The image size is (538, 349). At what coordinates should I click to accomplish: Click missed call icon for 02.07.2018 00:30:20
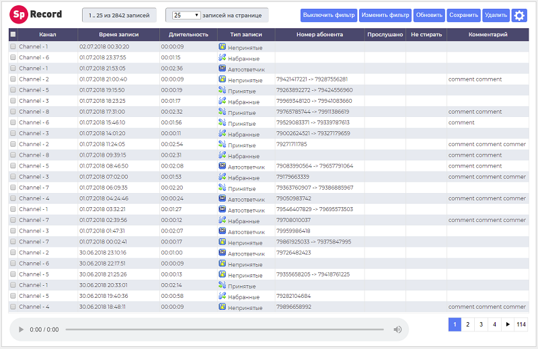click(222, 47)
